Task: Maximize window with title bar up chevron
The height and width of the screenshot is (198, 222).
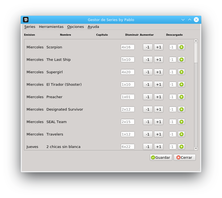Action: (x=190, y=20)
